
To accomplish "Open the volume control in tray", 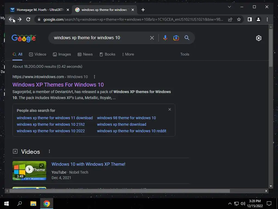I will (x=243, y=204).
